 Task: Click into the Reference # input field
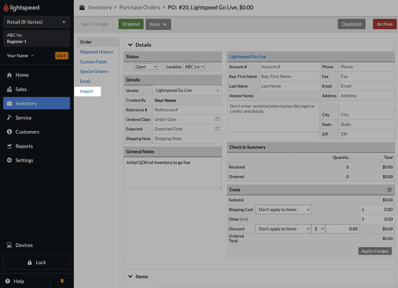click(187, 110)
